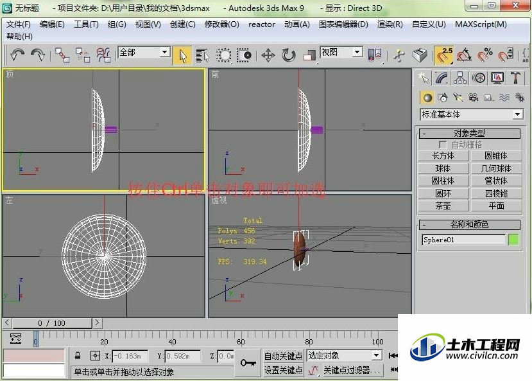Toggle Percent Snap icon
Viewport: 532px width, 381px height.
485,55
